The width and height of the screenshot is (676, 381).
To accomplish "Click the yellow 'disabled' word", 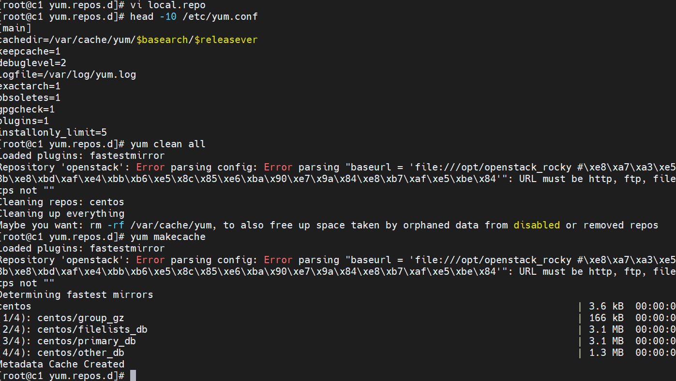I will 537,225.
